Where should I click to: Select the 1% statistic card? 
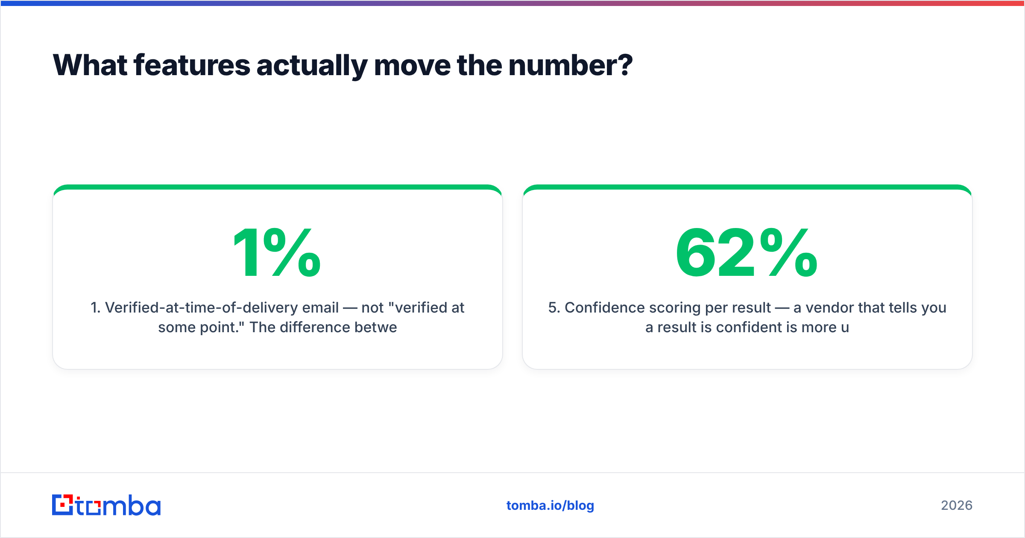click(x=278, y=277)
